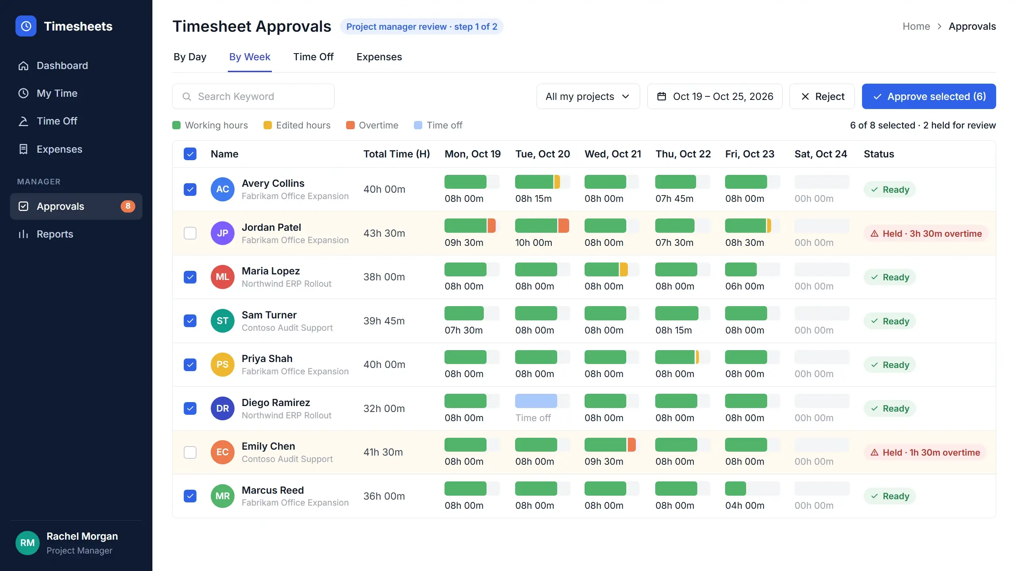Viewport: 1016px width, 571px height.
Task: Switch to the By Day tab
Action: (x=190, y=57)
